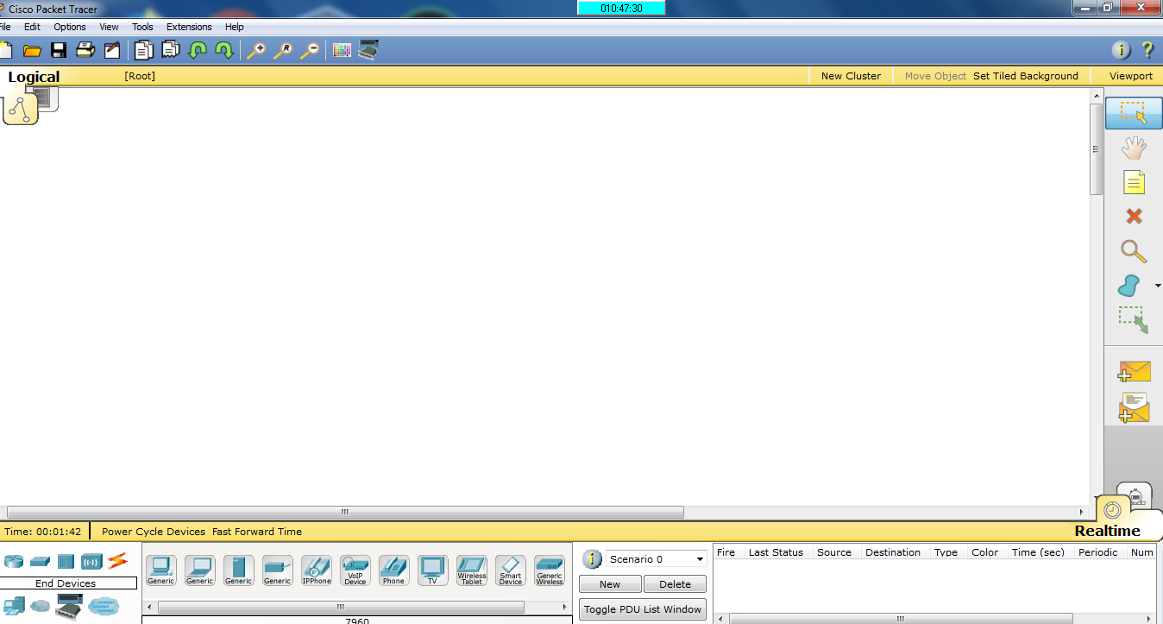This screenshot has height=624, width=1163.
Task: Select the Switches device category
Action: (x=40, y=561)
